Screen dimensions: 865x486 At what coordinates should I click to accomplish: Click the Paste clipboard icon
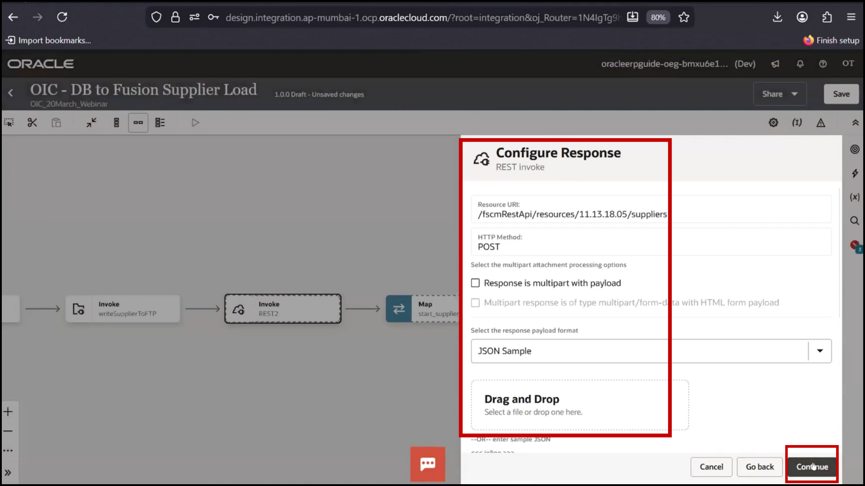(x=56, y=122)
